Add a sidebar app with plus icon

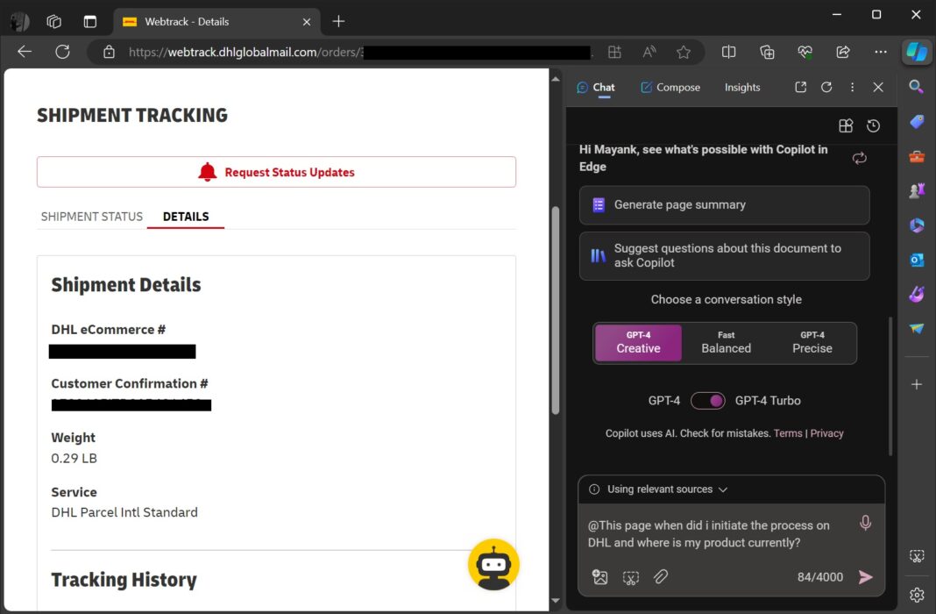[x=917, y=385]
